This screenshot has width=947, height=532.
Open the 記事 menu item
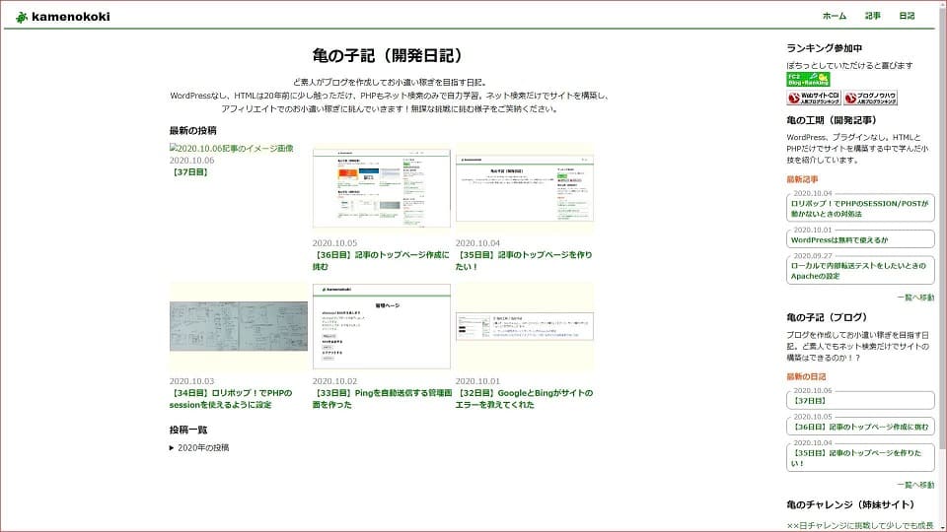(872, 16)
